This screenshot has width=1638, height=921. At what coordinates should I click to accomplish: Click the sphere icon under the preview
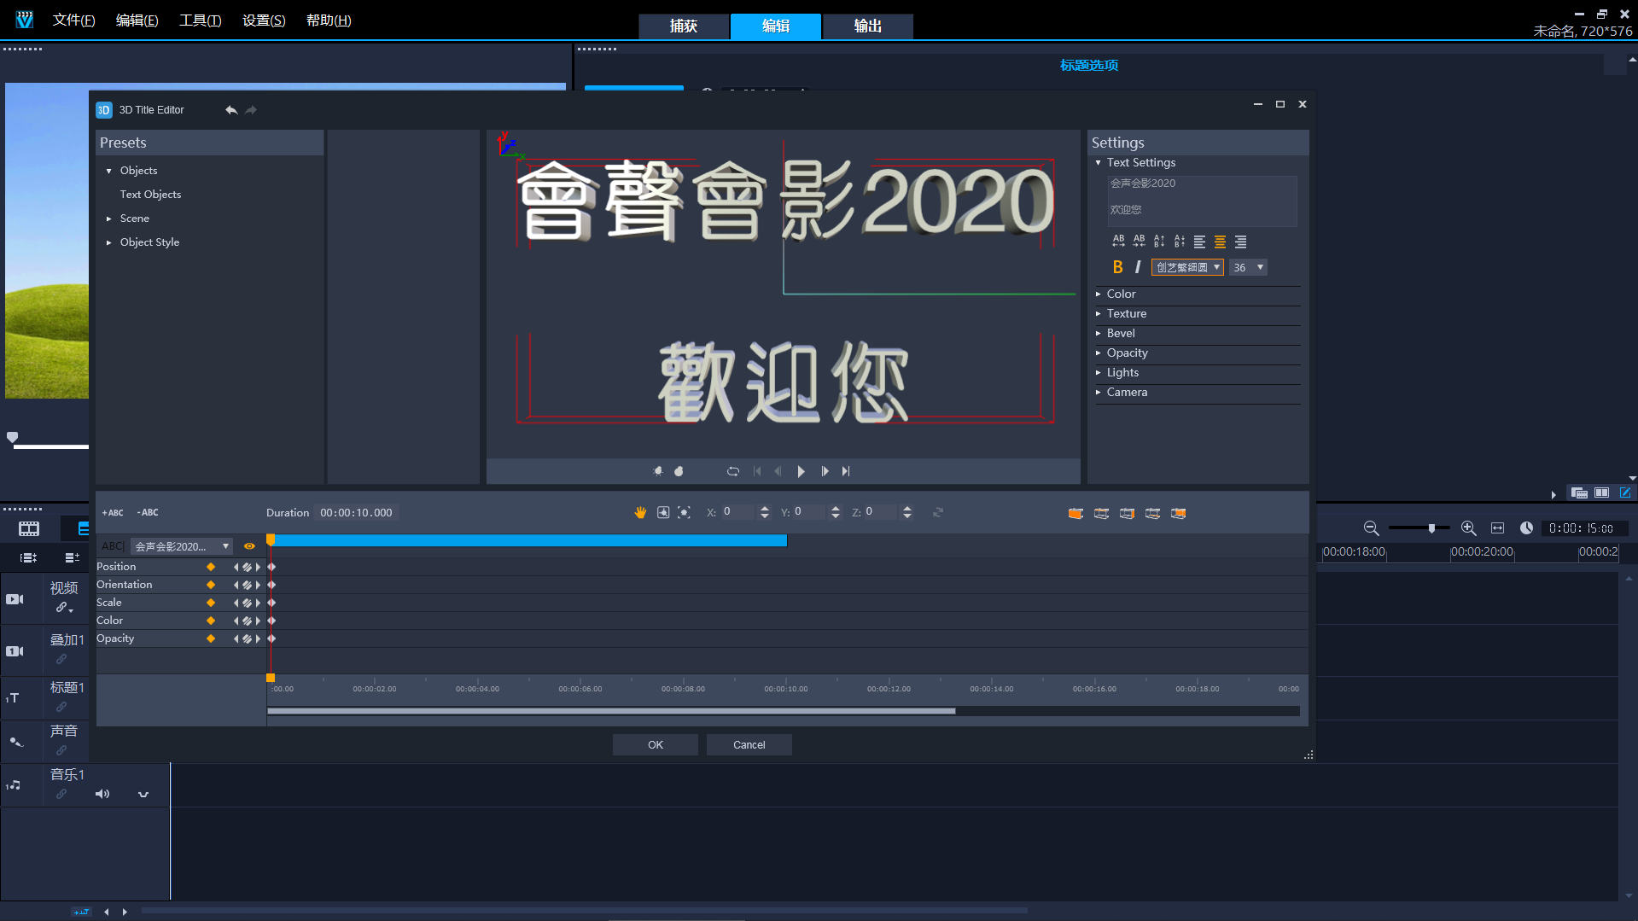679,471
